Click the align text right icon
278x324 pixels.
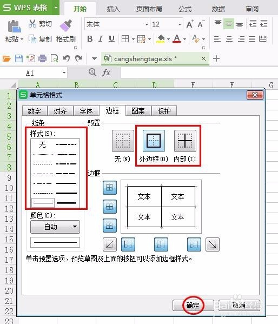click(241, 39)
